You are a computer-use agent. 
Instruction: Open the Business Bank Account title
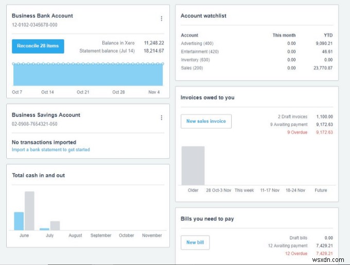[x=42, y=16]
